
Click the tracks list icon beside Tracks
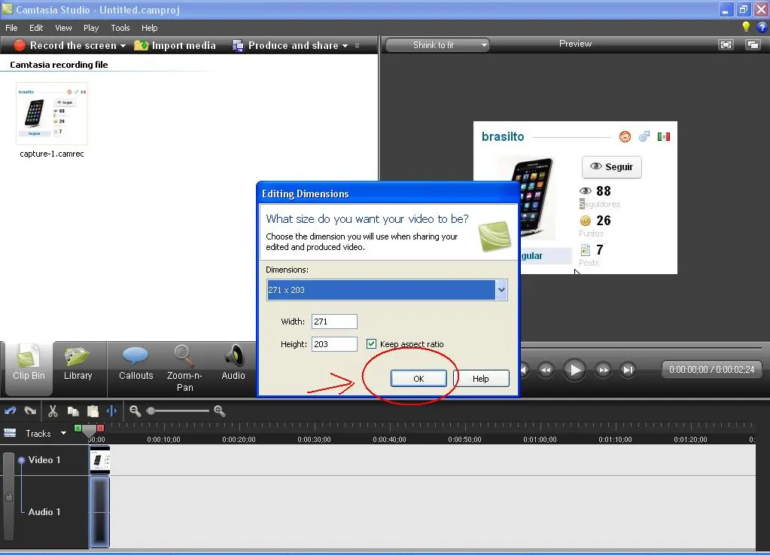pyautogui.click(x=10, y=433)
